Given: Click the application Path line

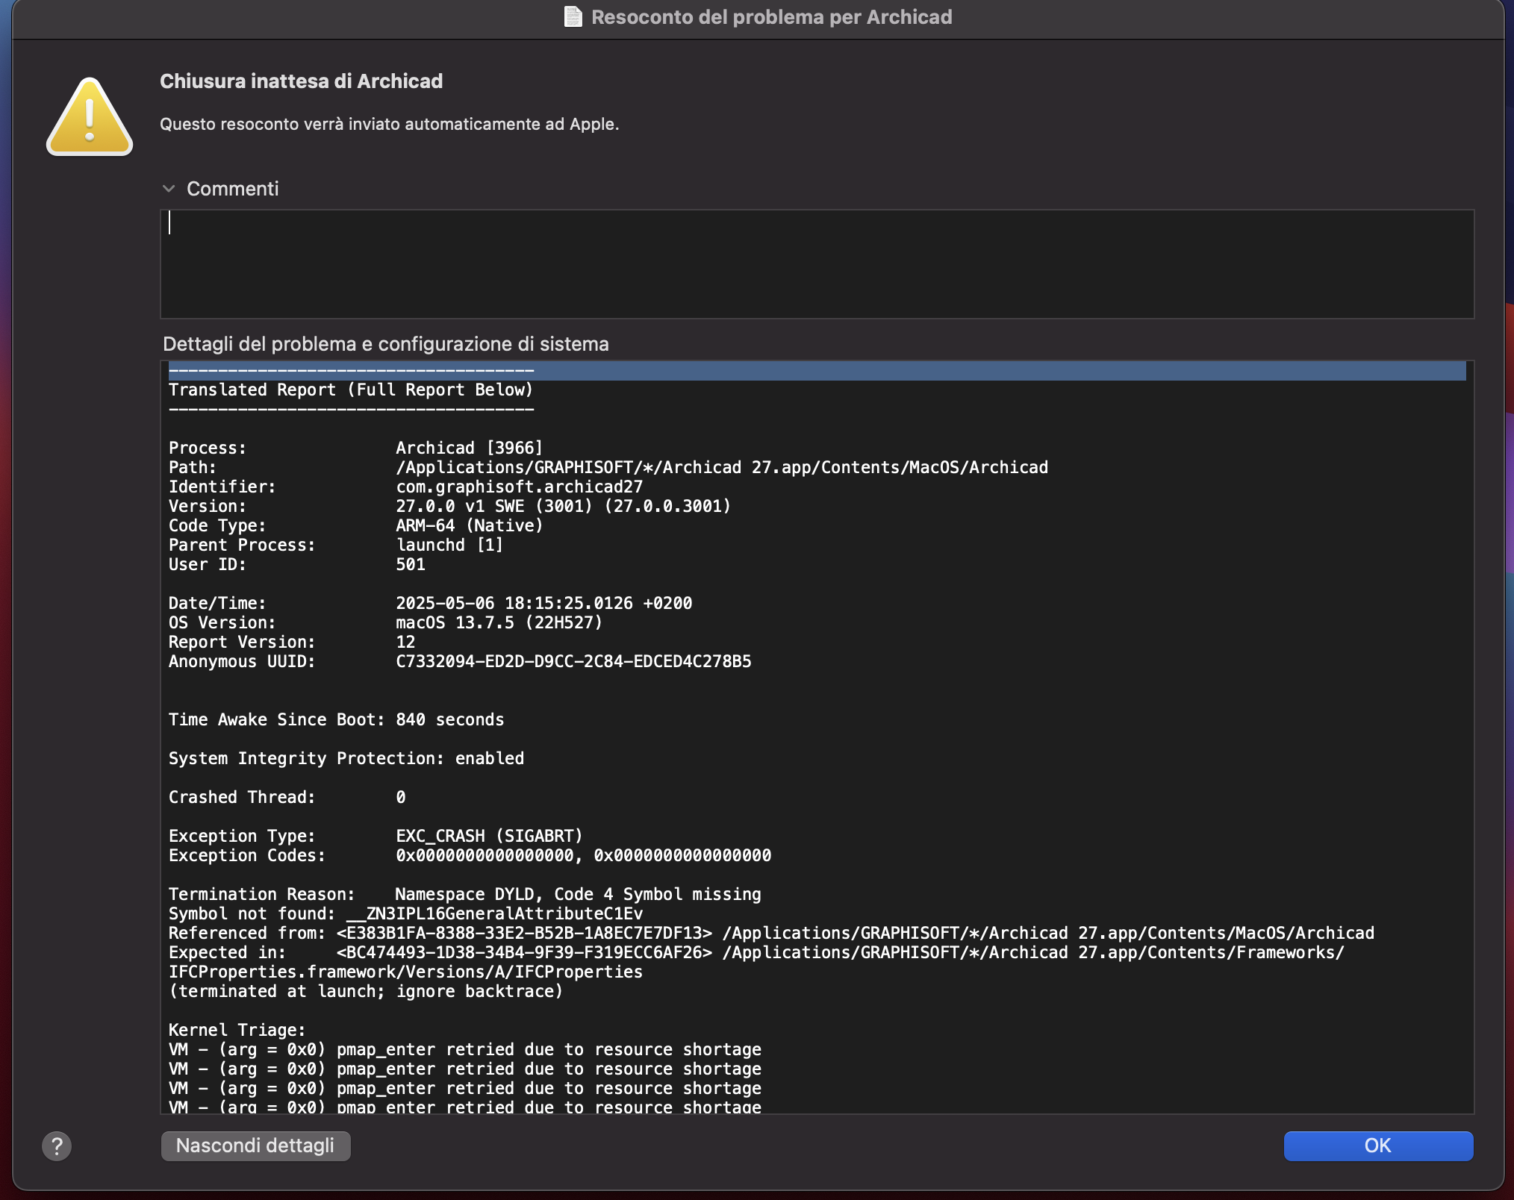Looking at the screenshot, I should coord(608,467).
